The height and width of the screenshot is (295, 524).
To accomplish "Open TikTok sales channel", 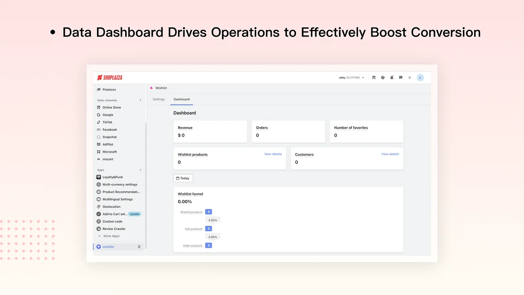I will [107, 122].
